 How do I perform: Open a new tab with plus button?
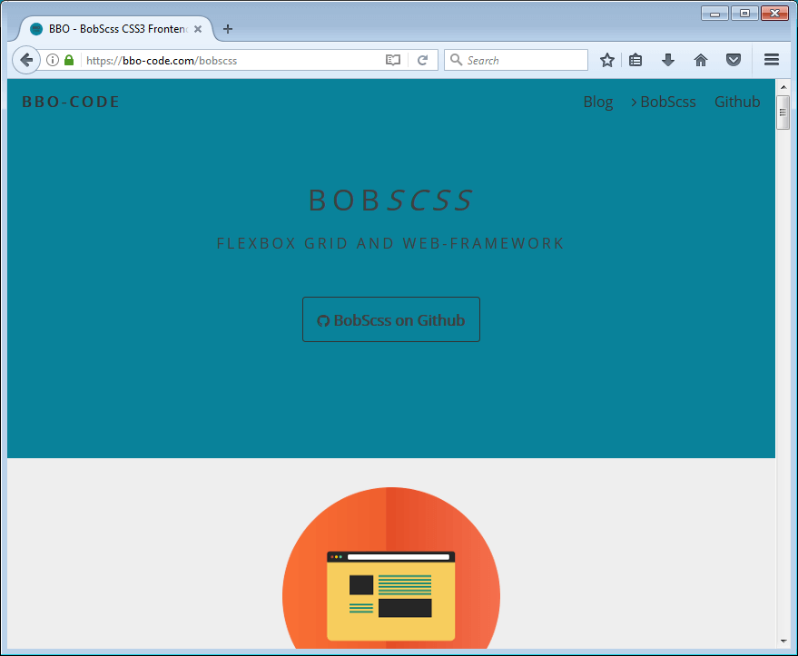(x=228, y=29)
